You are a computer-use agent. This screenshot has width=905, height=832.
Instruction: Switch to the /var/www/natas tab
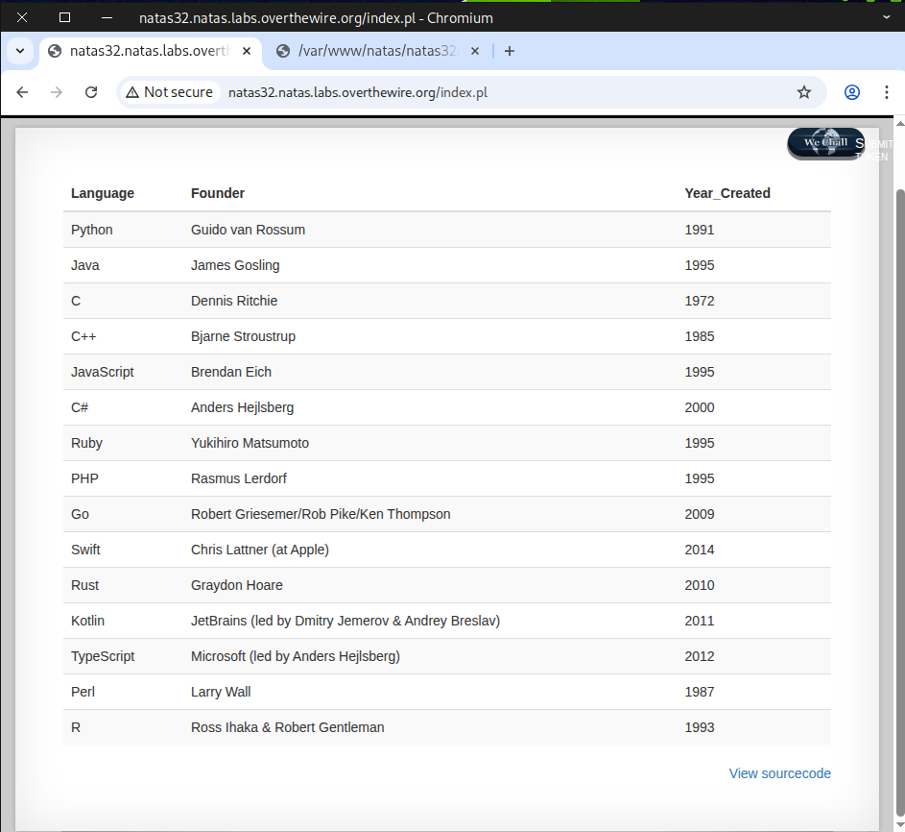pyautogui.click(x=374, y=51)
